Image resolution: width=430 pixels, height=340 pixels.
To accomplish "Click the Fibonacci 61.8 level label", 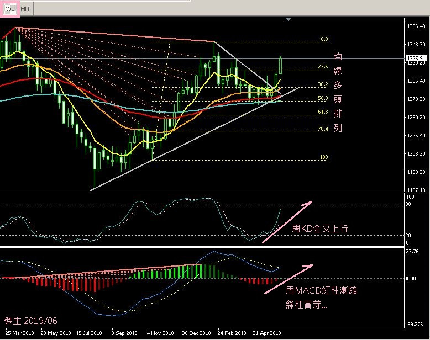I will [x=323, y=111].
